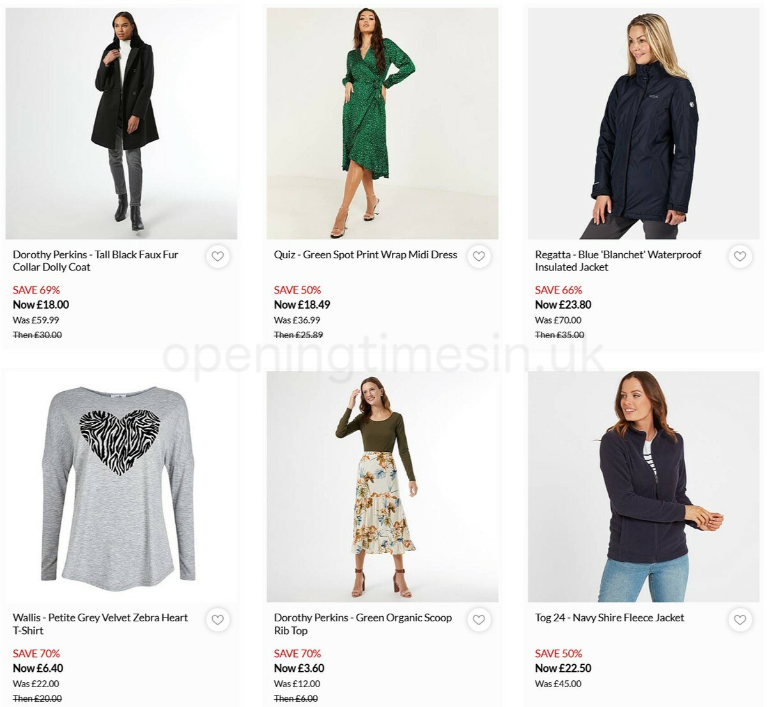Click the black Dolly Coat product photo

point(121,121)
